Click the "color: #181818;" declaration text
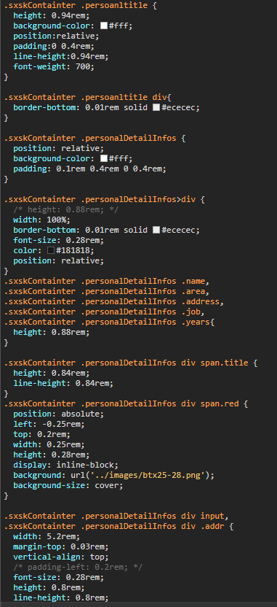Screen dimensions: 277x607 point(54,251)
